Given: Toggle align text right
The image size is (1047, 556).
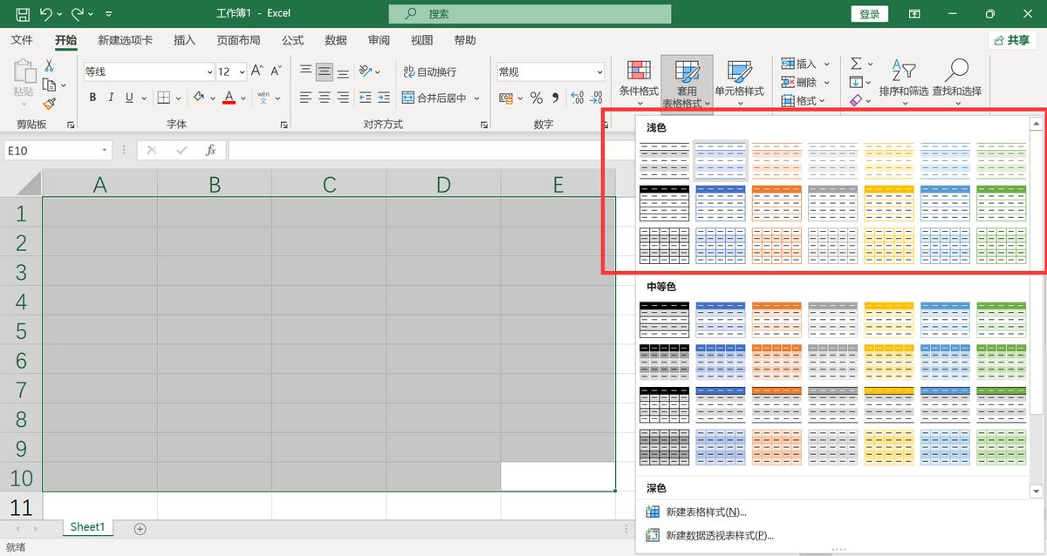Looking at the screenshot, I should click(x=343, y=98).
